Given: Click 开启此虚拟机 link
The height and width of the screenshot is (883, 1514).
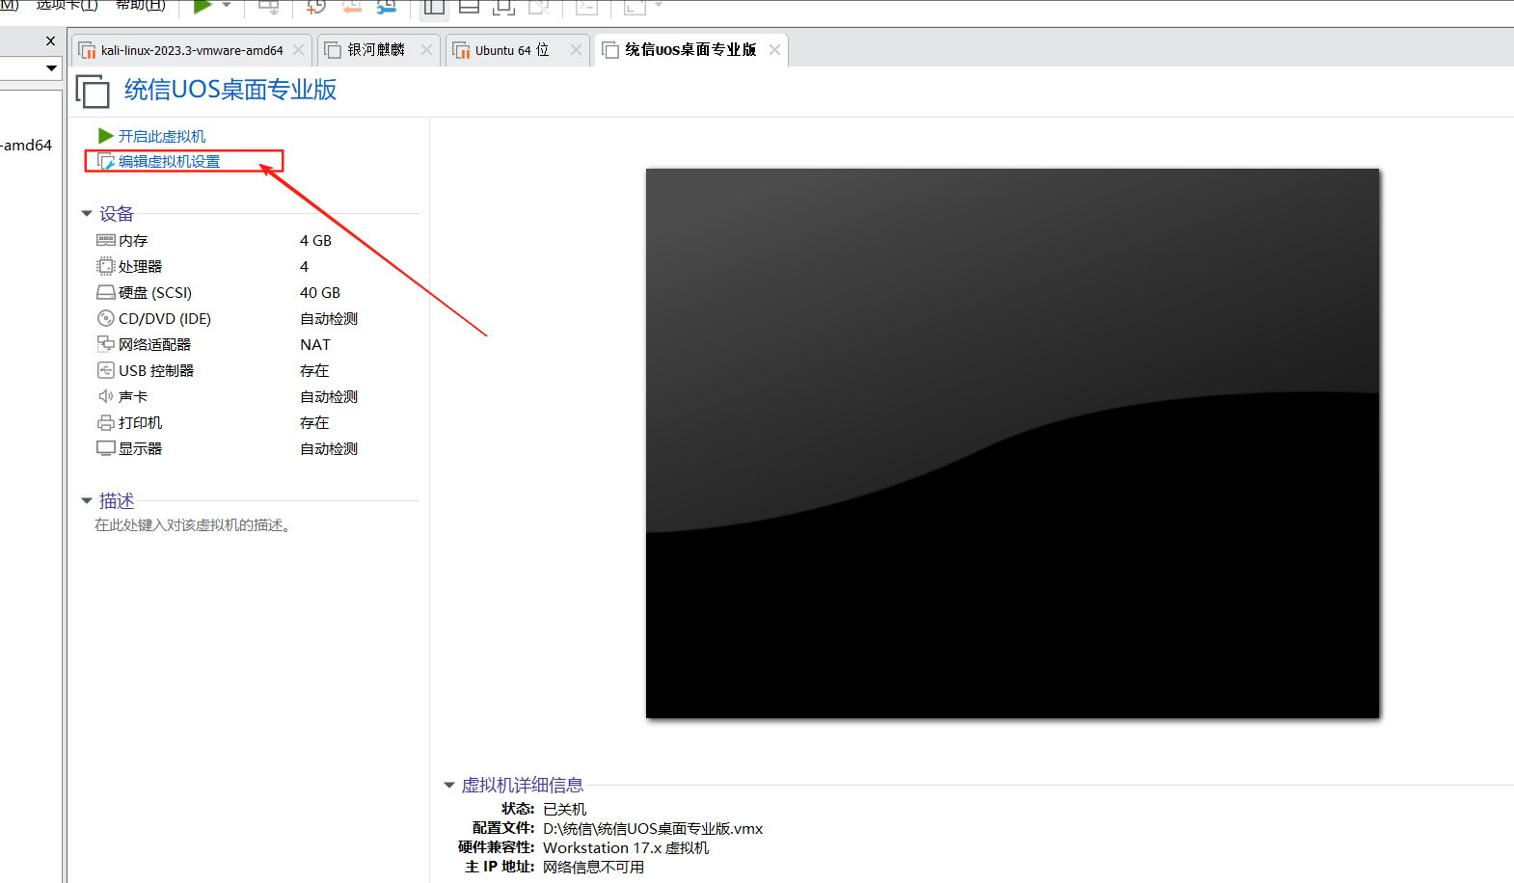Looking at the screenshot, I should (162, 137).
